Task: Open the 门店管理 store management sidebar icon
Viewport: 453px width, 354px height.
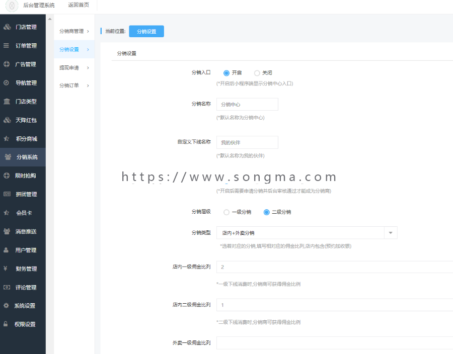Action: point(6,26)
